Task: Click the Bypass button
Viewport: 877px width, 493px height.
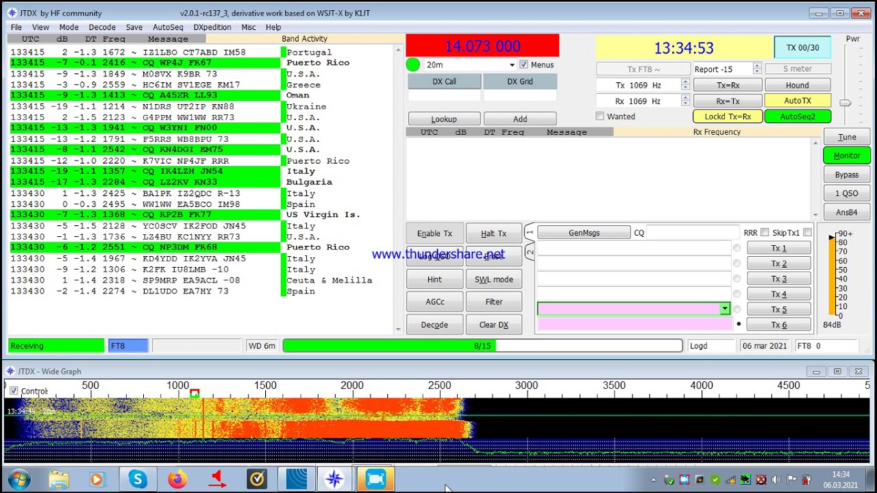Action: pos(847,175)
